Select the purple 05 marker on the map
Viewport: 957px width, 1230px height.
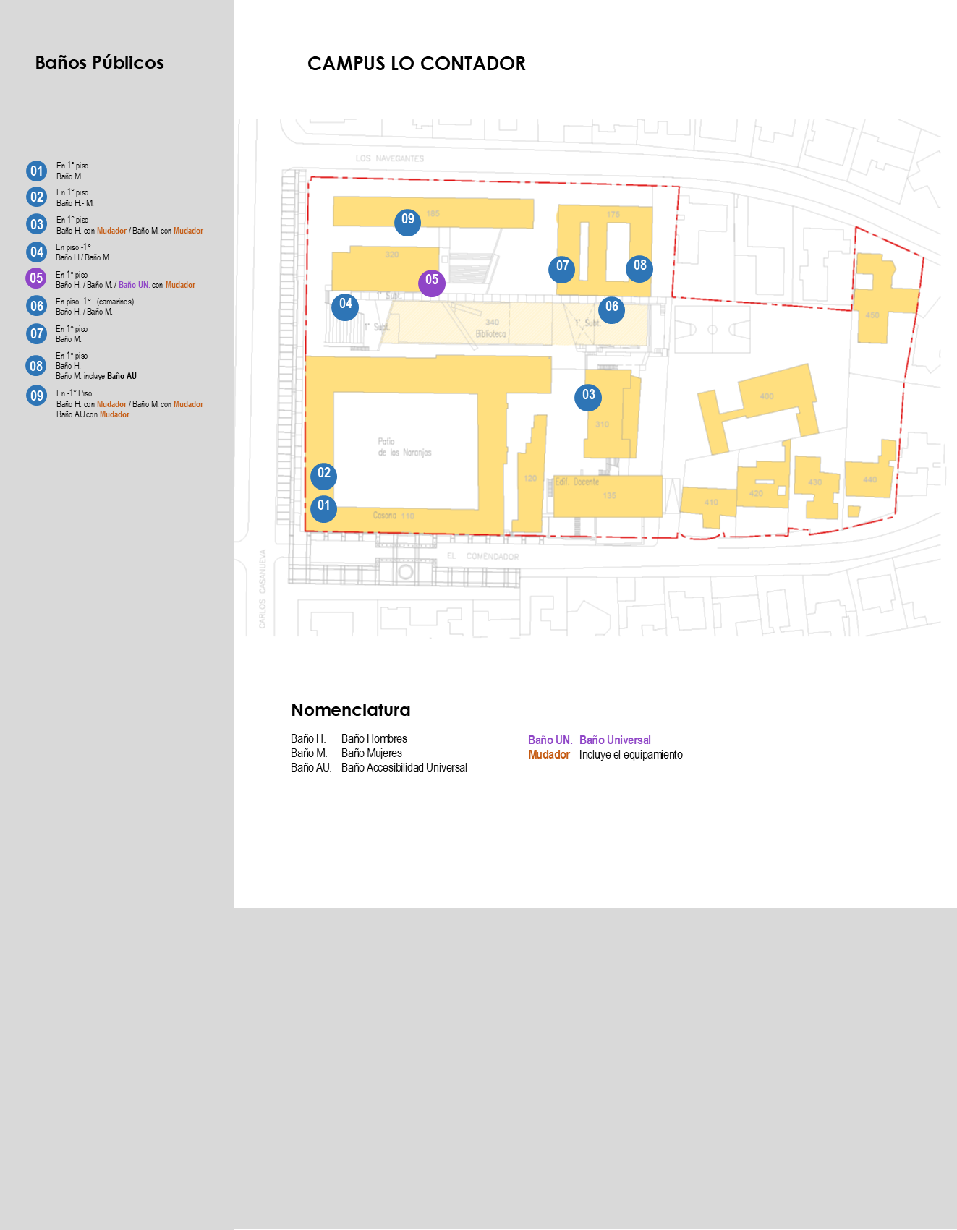click(432, 283)
